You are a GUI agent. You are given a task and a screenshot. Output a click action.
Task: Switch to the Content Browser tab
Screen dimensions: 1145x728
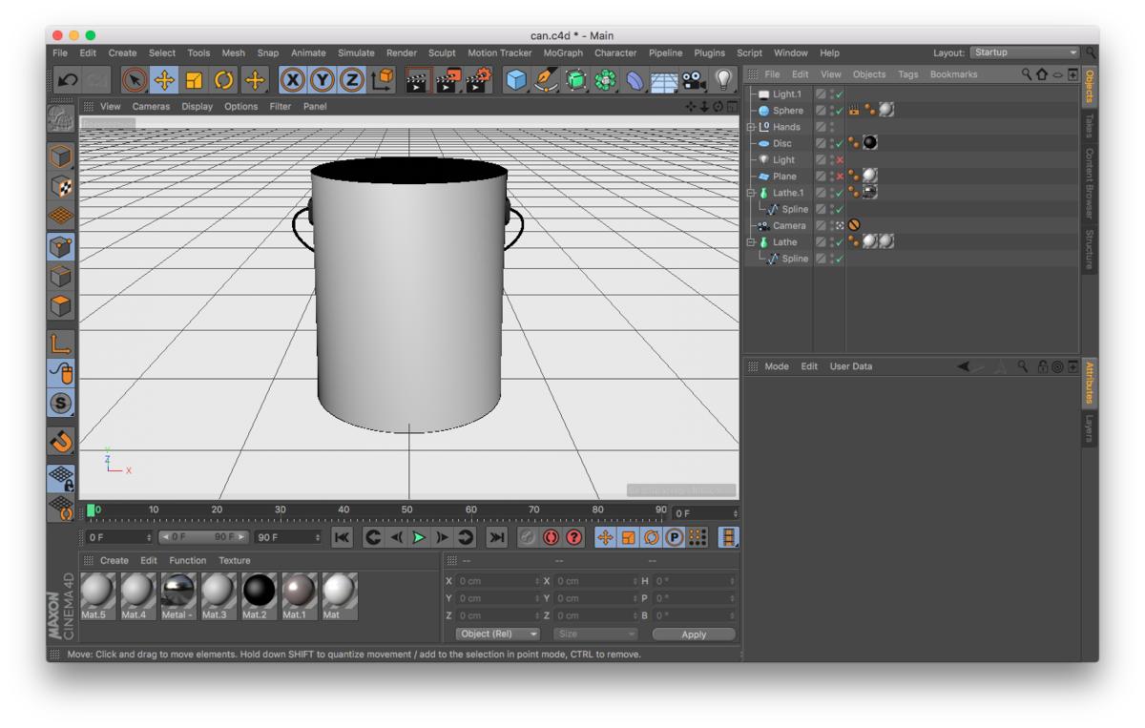pyautogui.click(x=1089, y=183)
